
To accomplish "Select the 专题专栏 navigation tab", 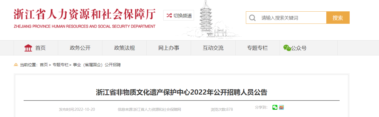I will pos(258,48).
